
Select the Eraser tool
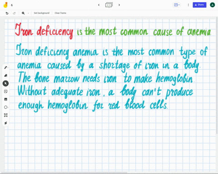[5, 75]
